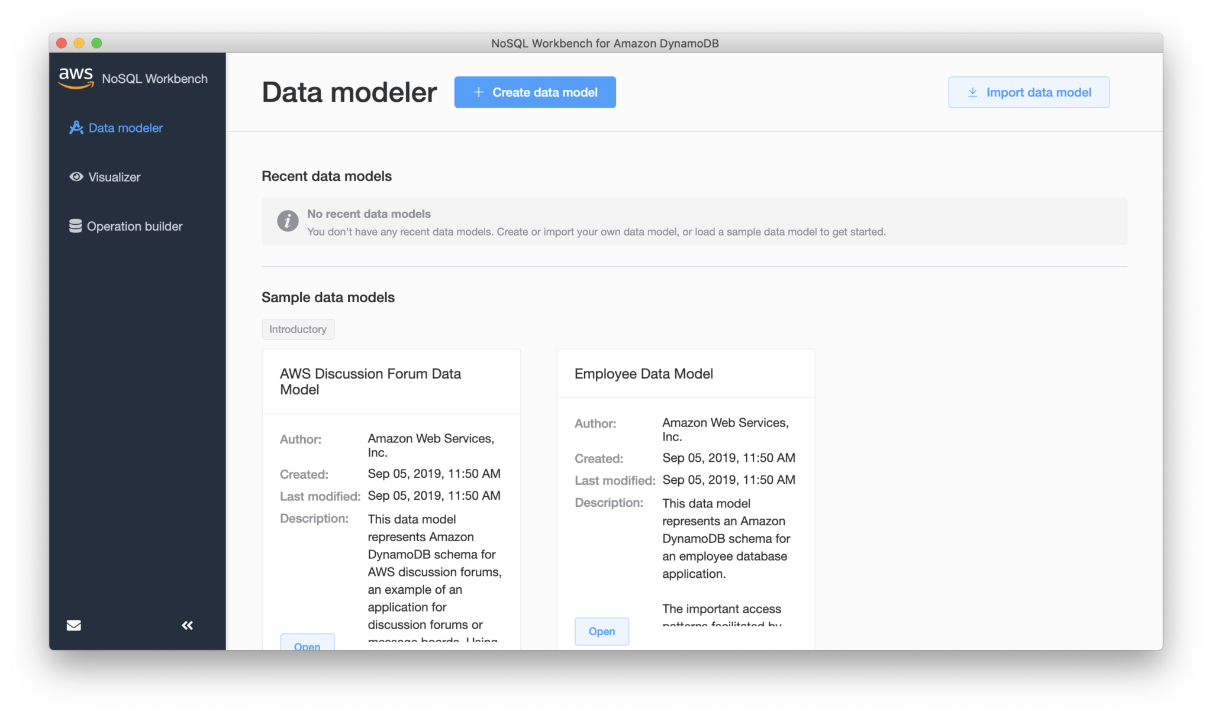Select Visualizer from the navigation menu

click(114, 177)
